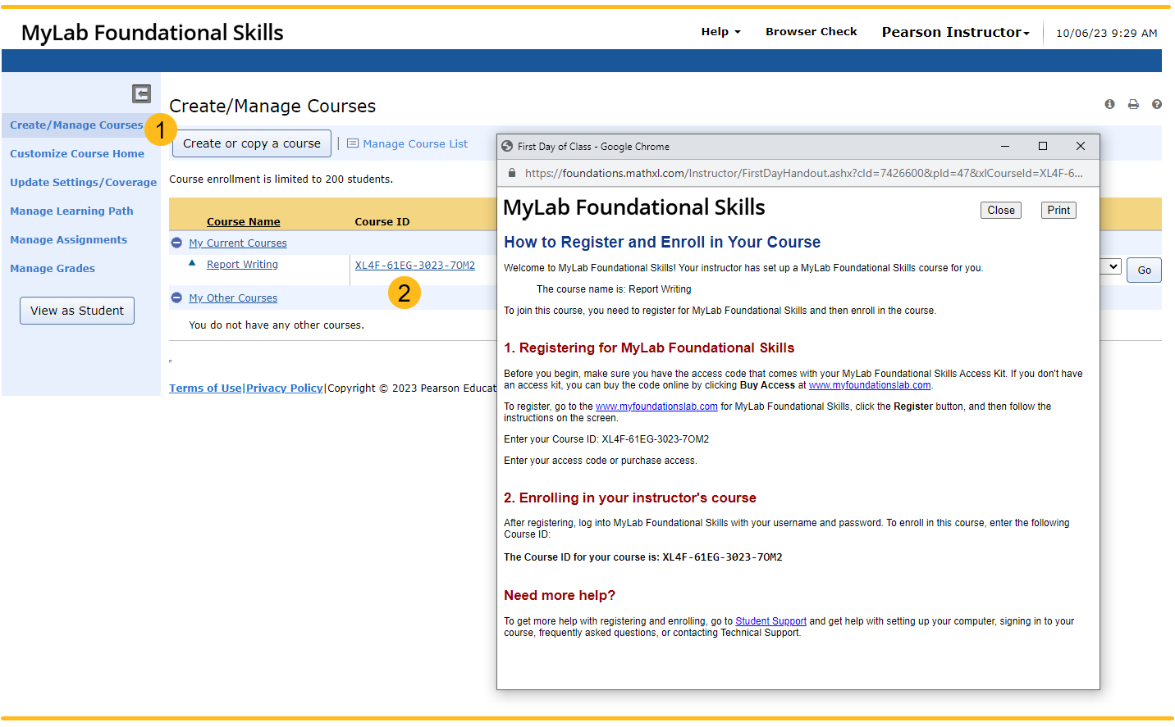
Task: Click 'How to Register and Enroll' heading
Action: click(x=662, y=242)
